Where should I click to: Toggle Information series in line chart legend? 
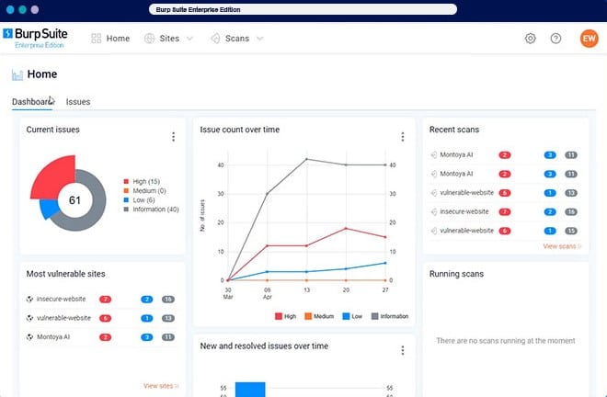point(390,316)
